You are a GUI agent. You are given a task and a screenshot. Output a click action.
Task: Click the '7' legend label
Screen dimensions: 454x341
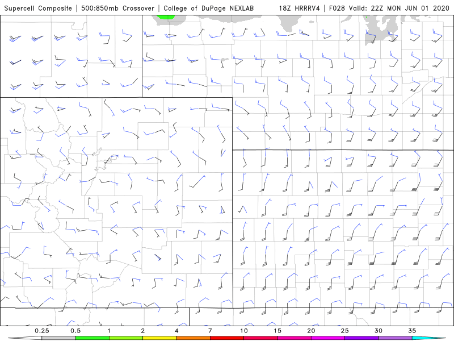pyautogui.click(x=210, y=331)
